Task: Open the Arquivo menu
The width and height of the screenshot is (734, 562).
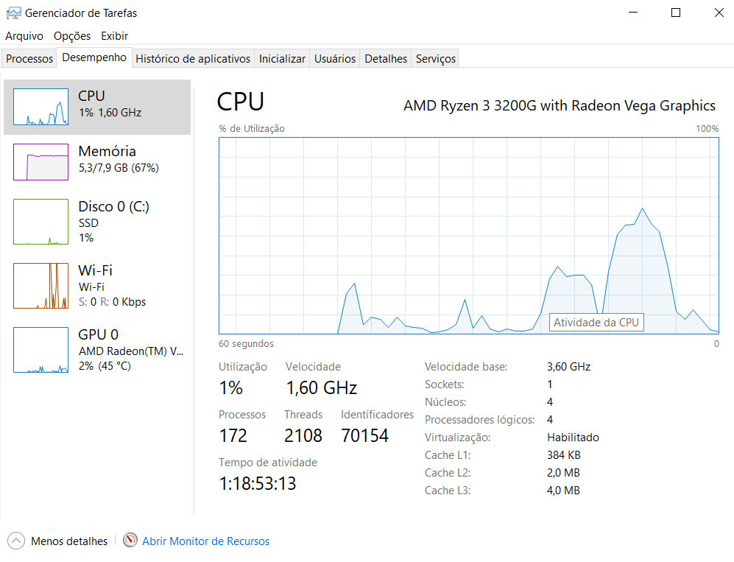Action: 24,36
